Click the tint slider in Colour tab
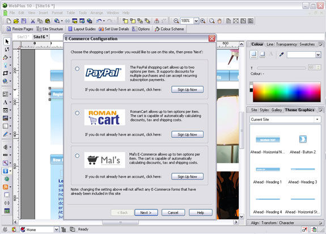 tap(282, 68)
